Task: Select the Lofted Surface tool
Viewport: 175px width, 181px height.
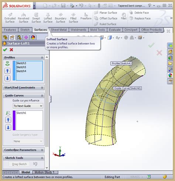Action: [x=48, y=18]
